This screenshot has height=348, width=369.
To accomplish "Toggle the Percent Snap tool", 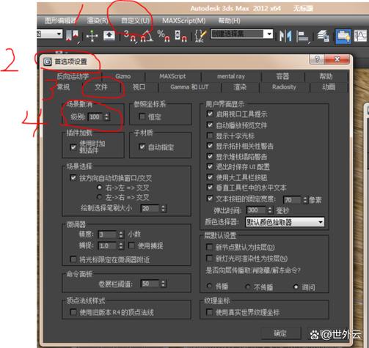I will click(x=164, y=36).
